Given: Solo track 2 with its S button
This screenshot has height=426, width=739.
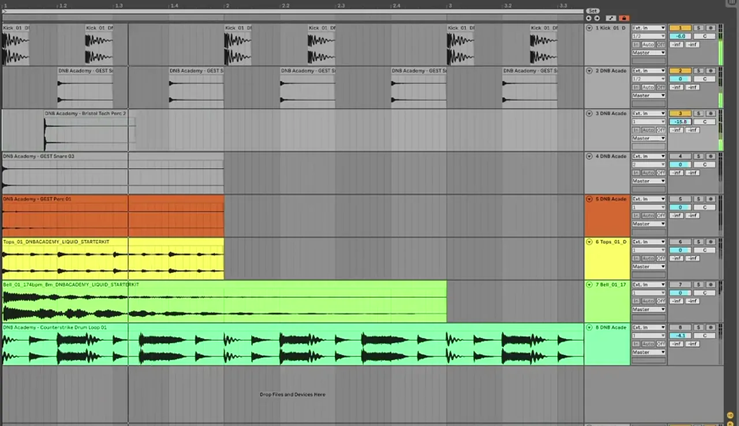Looking at the screenshot, I should pos(699,70).
